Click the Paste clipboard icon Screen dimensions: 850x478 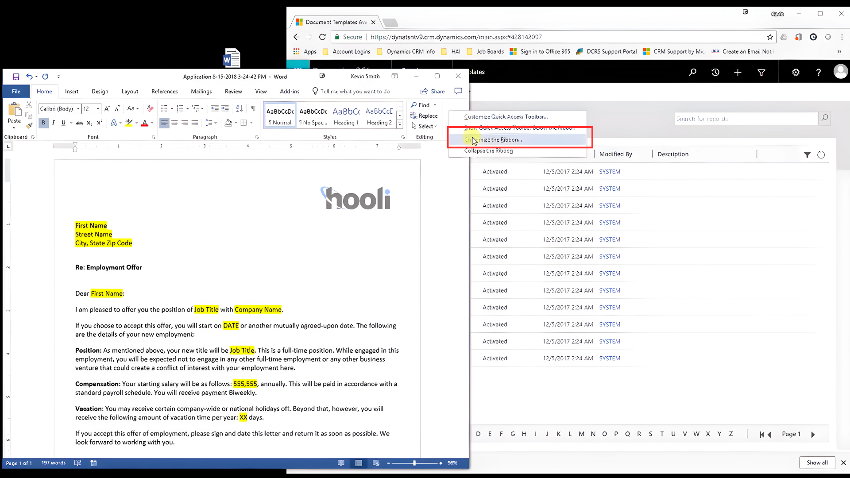coord(14,109)
